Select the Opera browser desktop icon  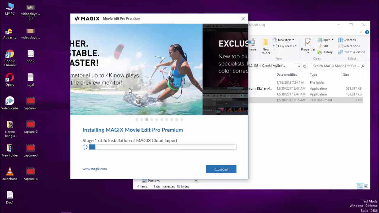10,80
